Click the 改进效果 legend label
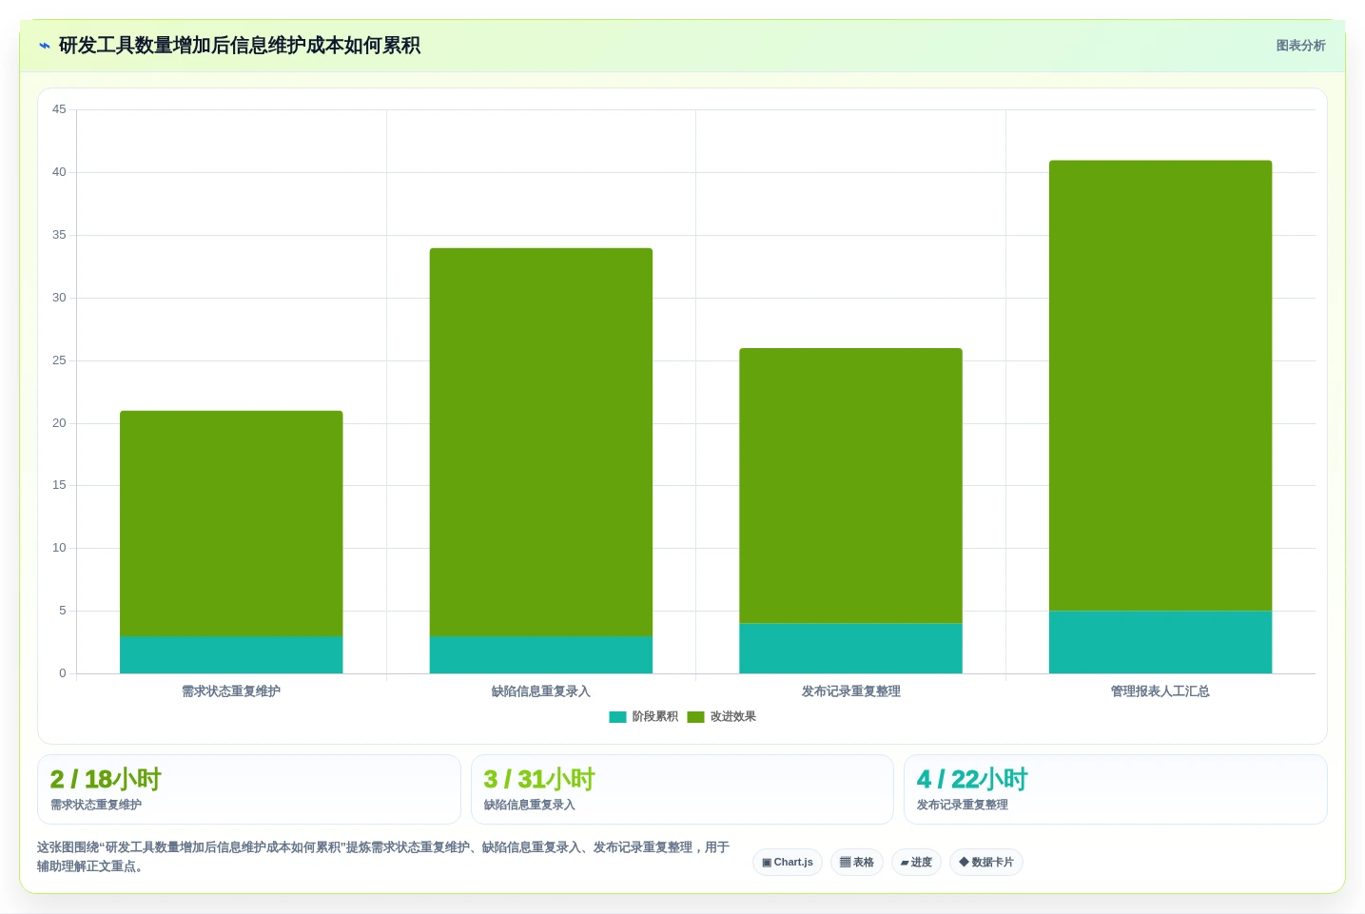Viewport: 1365px width, 914px height. click(733, 717)
